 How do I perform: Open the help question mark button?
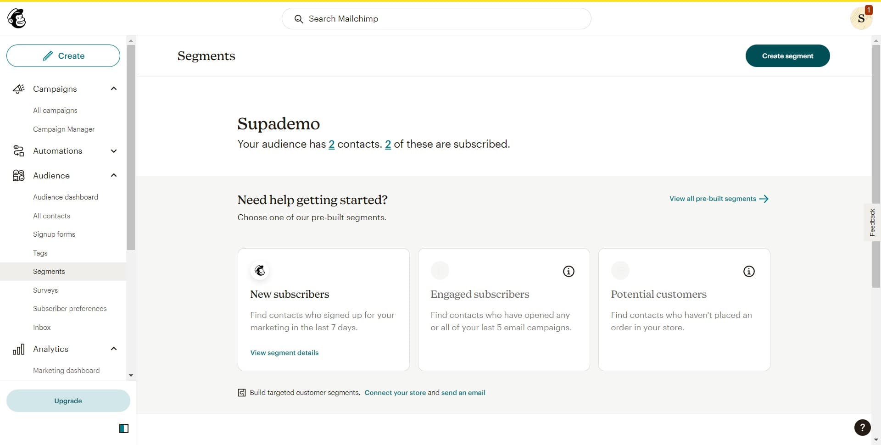pyautogui.click(x=862, y=428)
